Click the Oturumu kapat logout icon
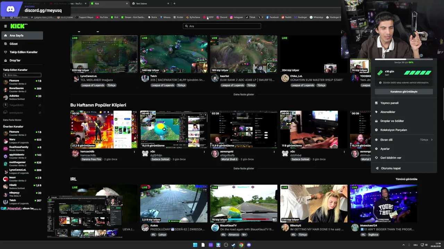 [377, 168]
